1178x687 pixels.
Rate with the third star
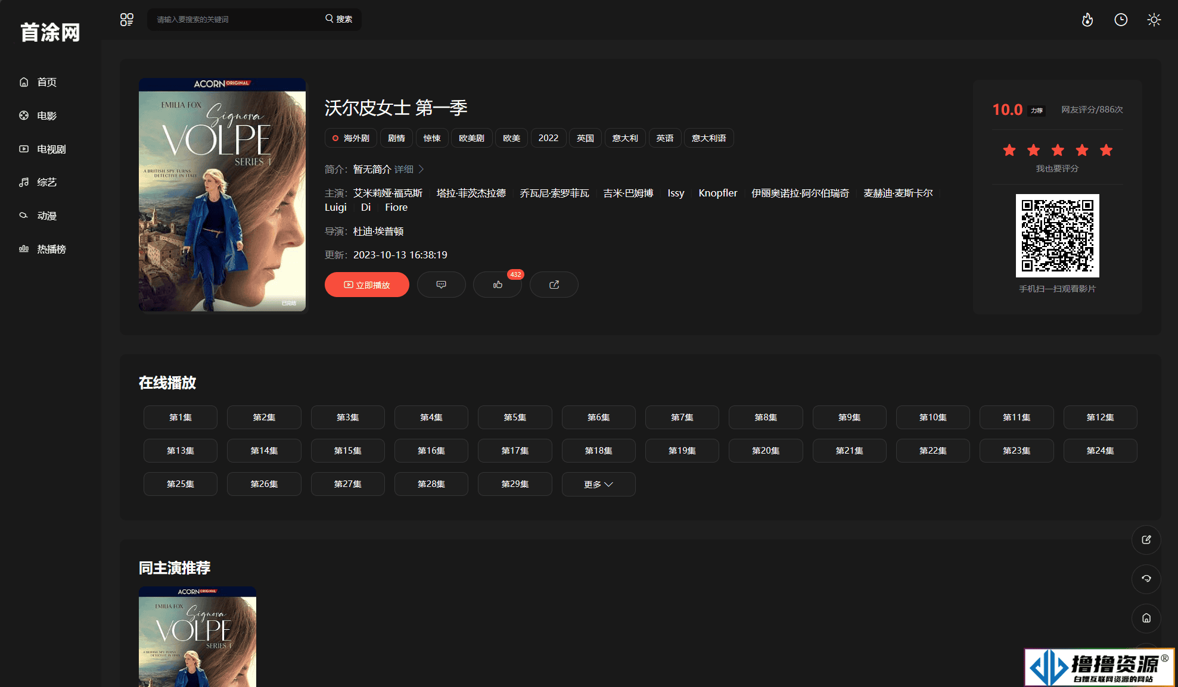pyautogui.click(x=1058, y=150)
